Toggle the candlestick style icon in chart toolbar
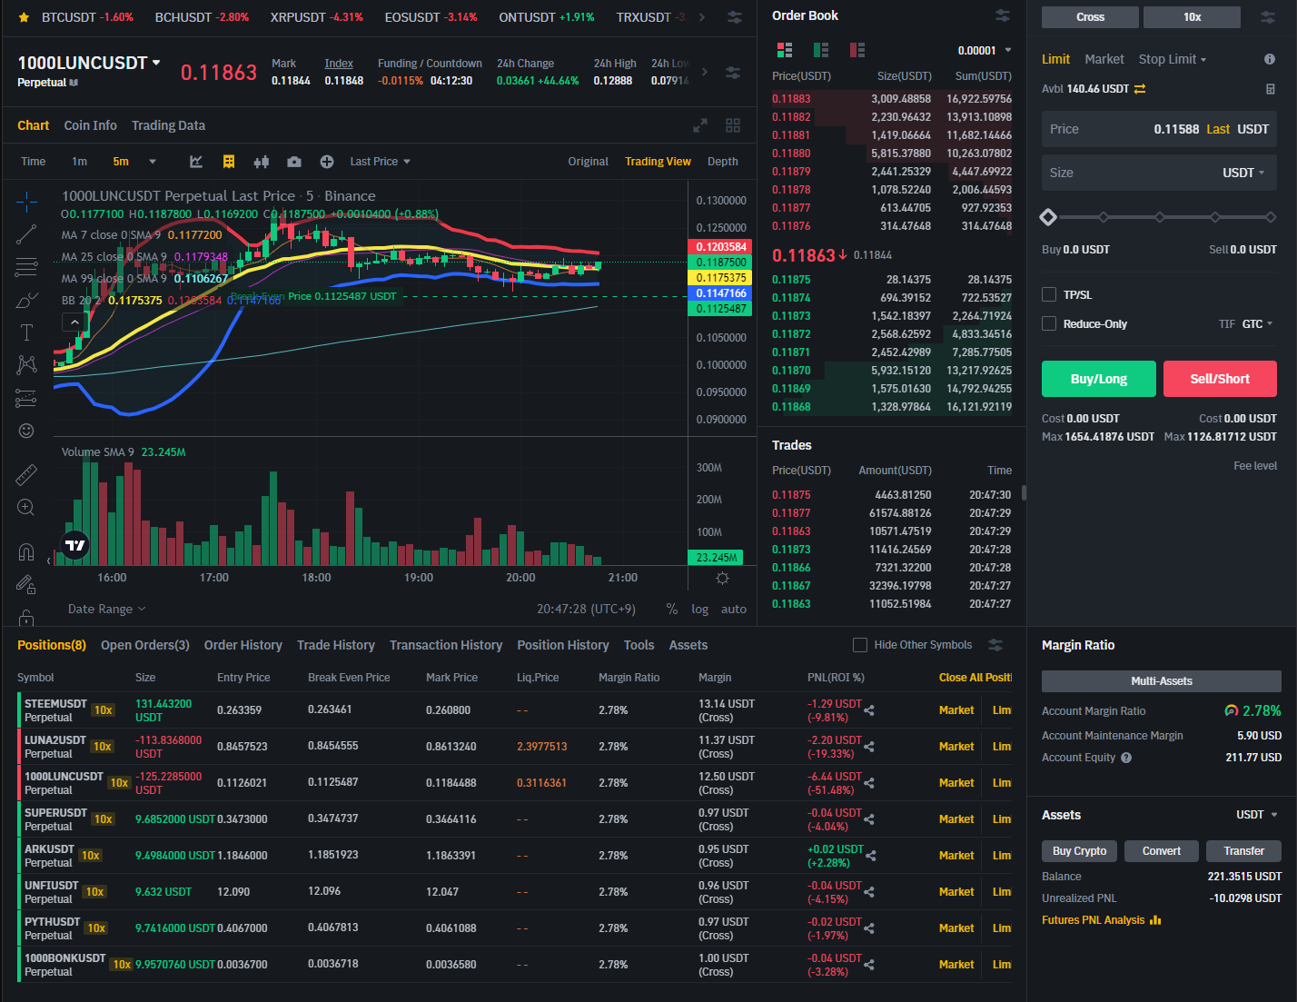 tap(262, 162)
